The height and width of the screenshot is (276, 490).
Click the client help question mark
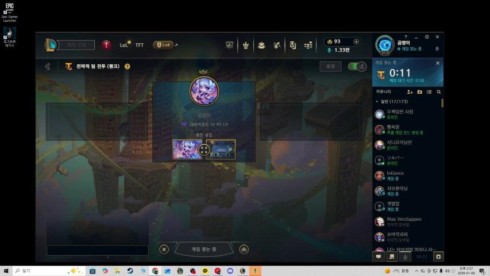(x=406, y=37)
